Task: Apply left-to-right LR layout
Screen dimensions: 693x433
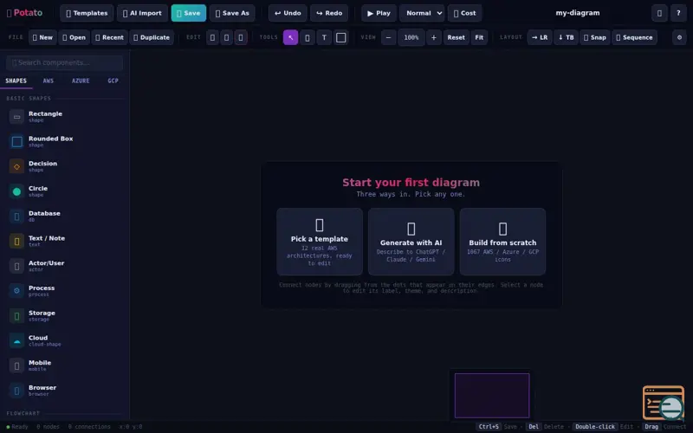Action: tap(540, 37)
